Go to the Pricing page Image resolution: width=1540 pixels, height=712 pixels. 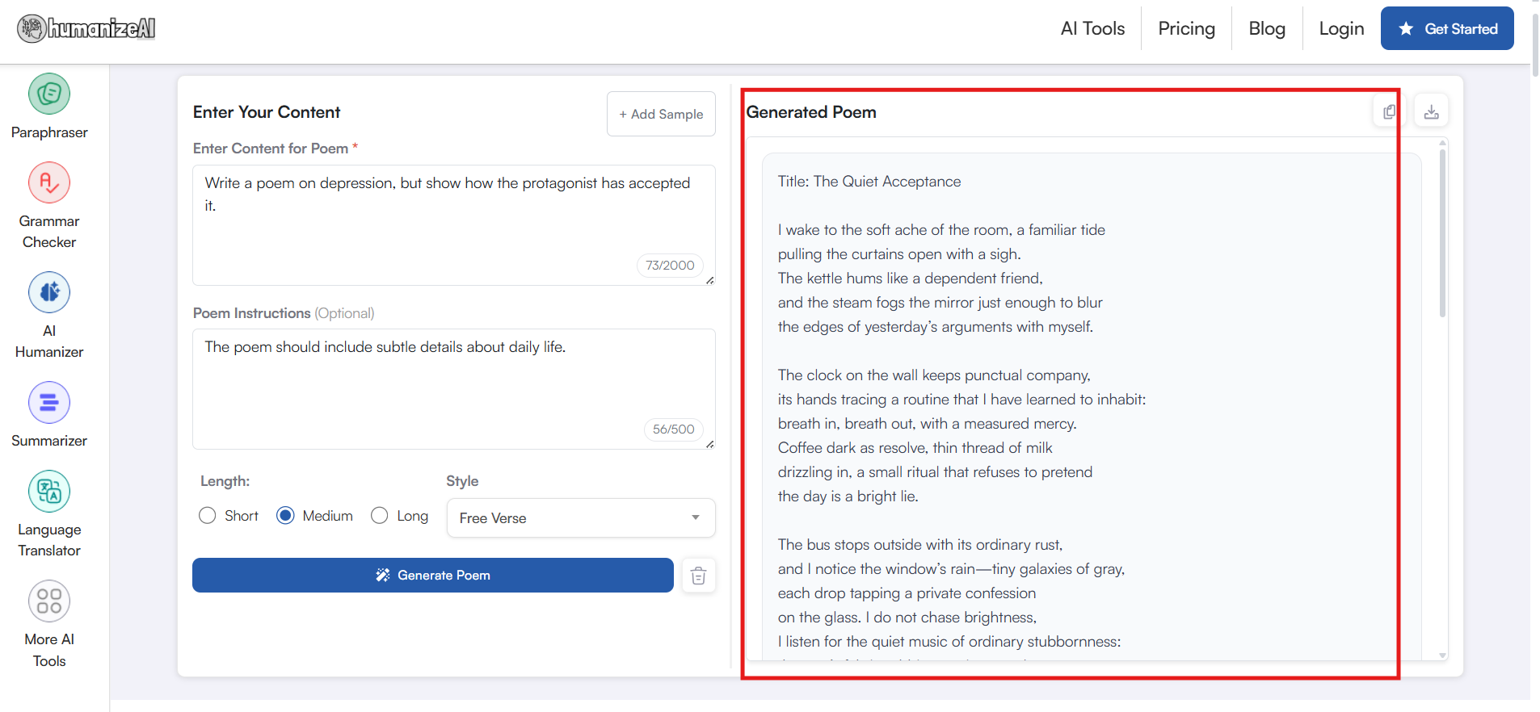(1186, 29)
